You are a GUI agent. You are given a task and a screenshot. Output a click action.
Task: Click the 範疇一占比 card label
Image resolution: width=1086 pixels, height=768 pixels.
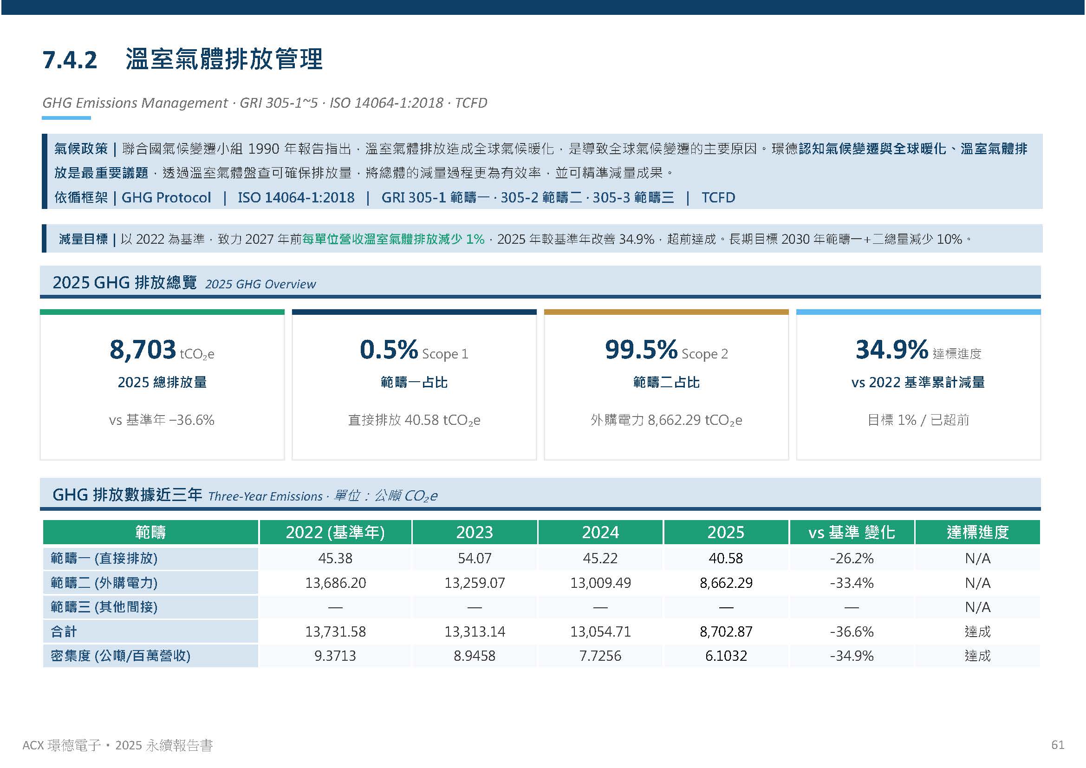tap(414, 382)
